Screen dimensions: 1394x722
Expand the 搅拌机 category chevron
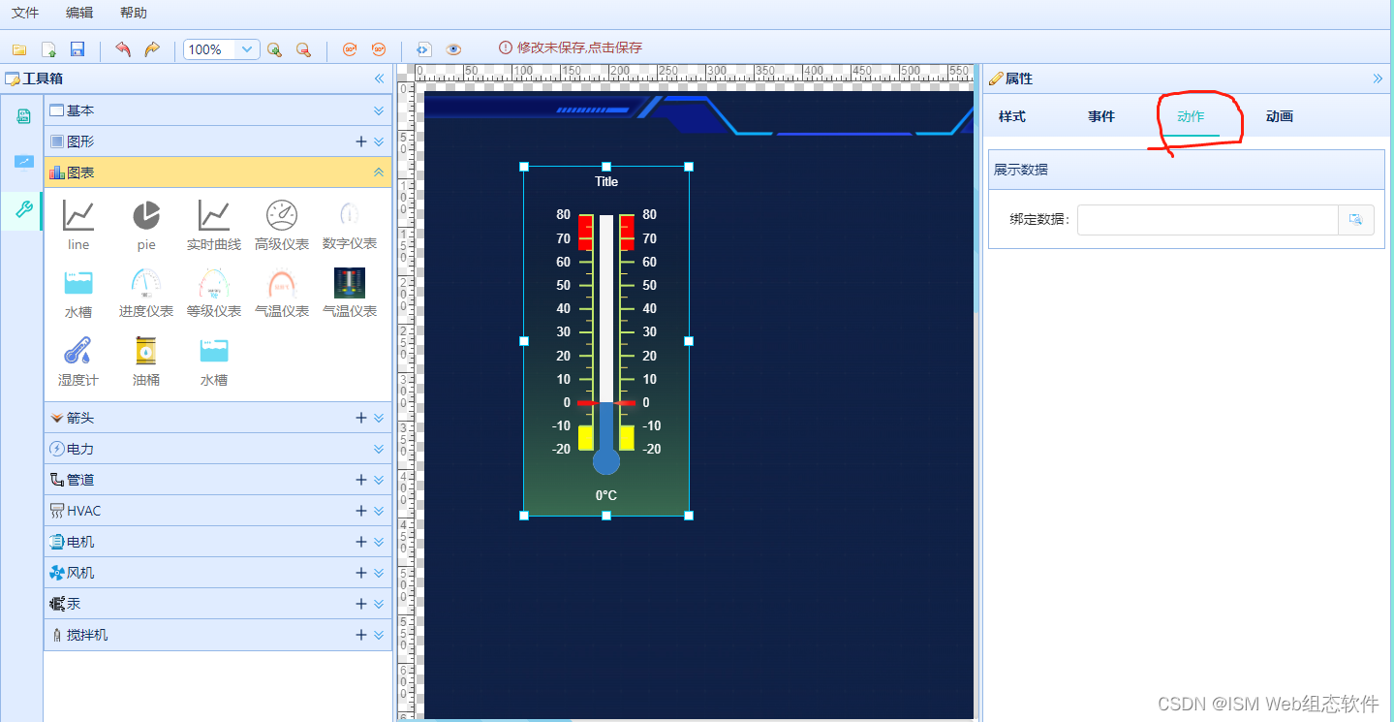click(379, 636)
